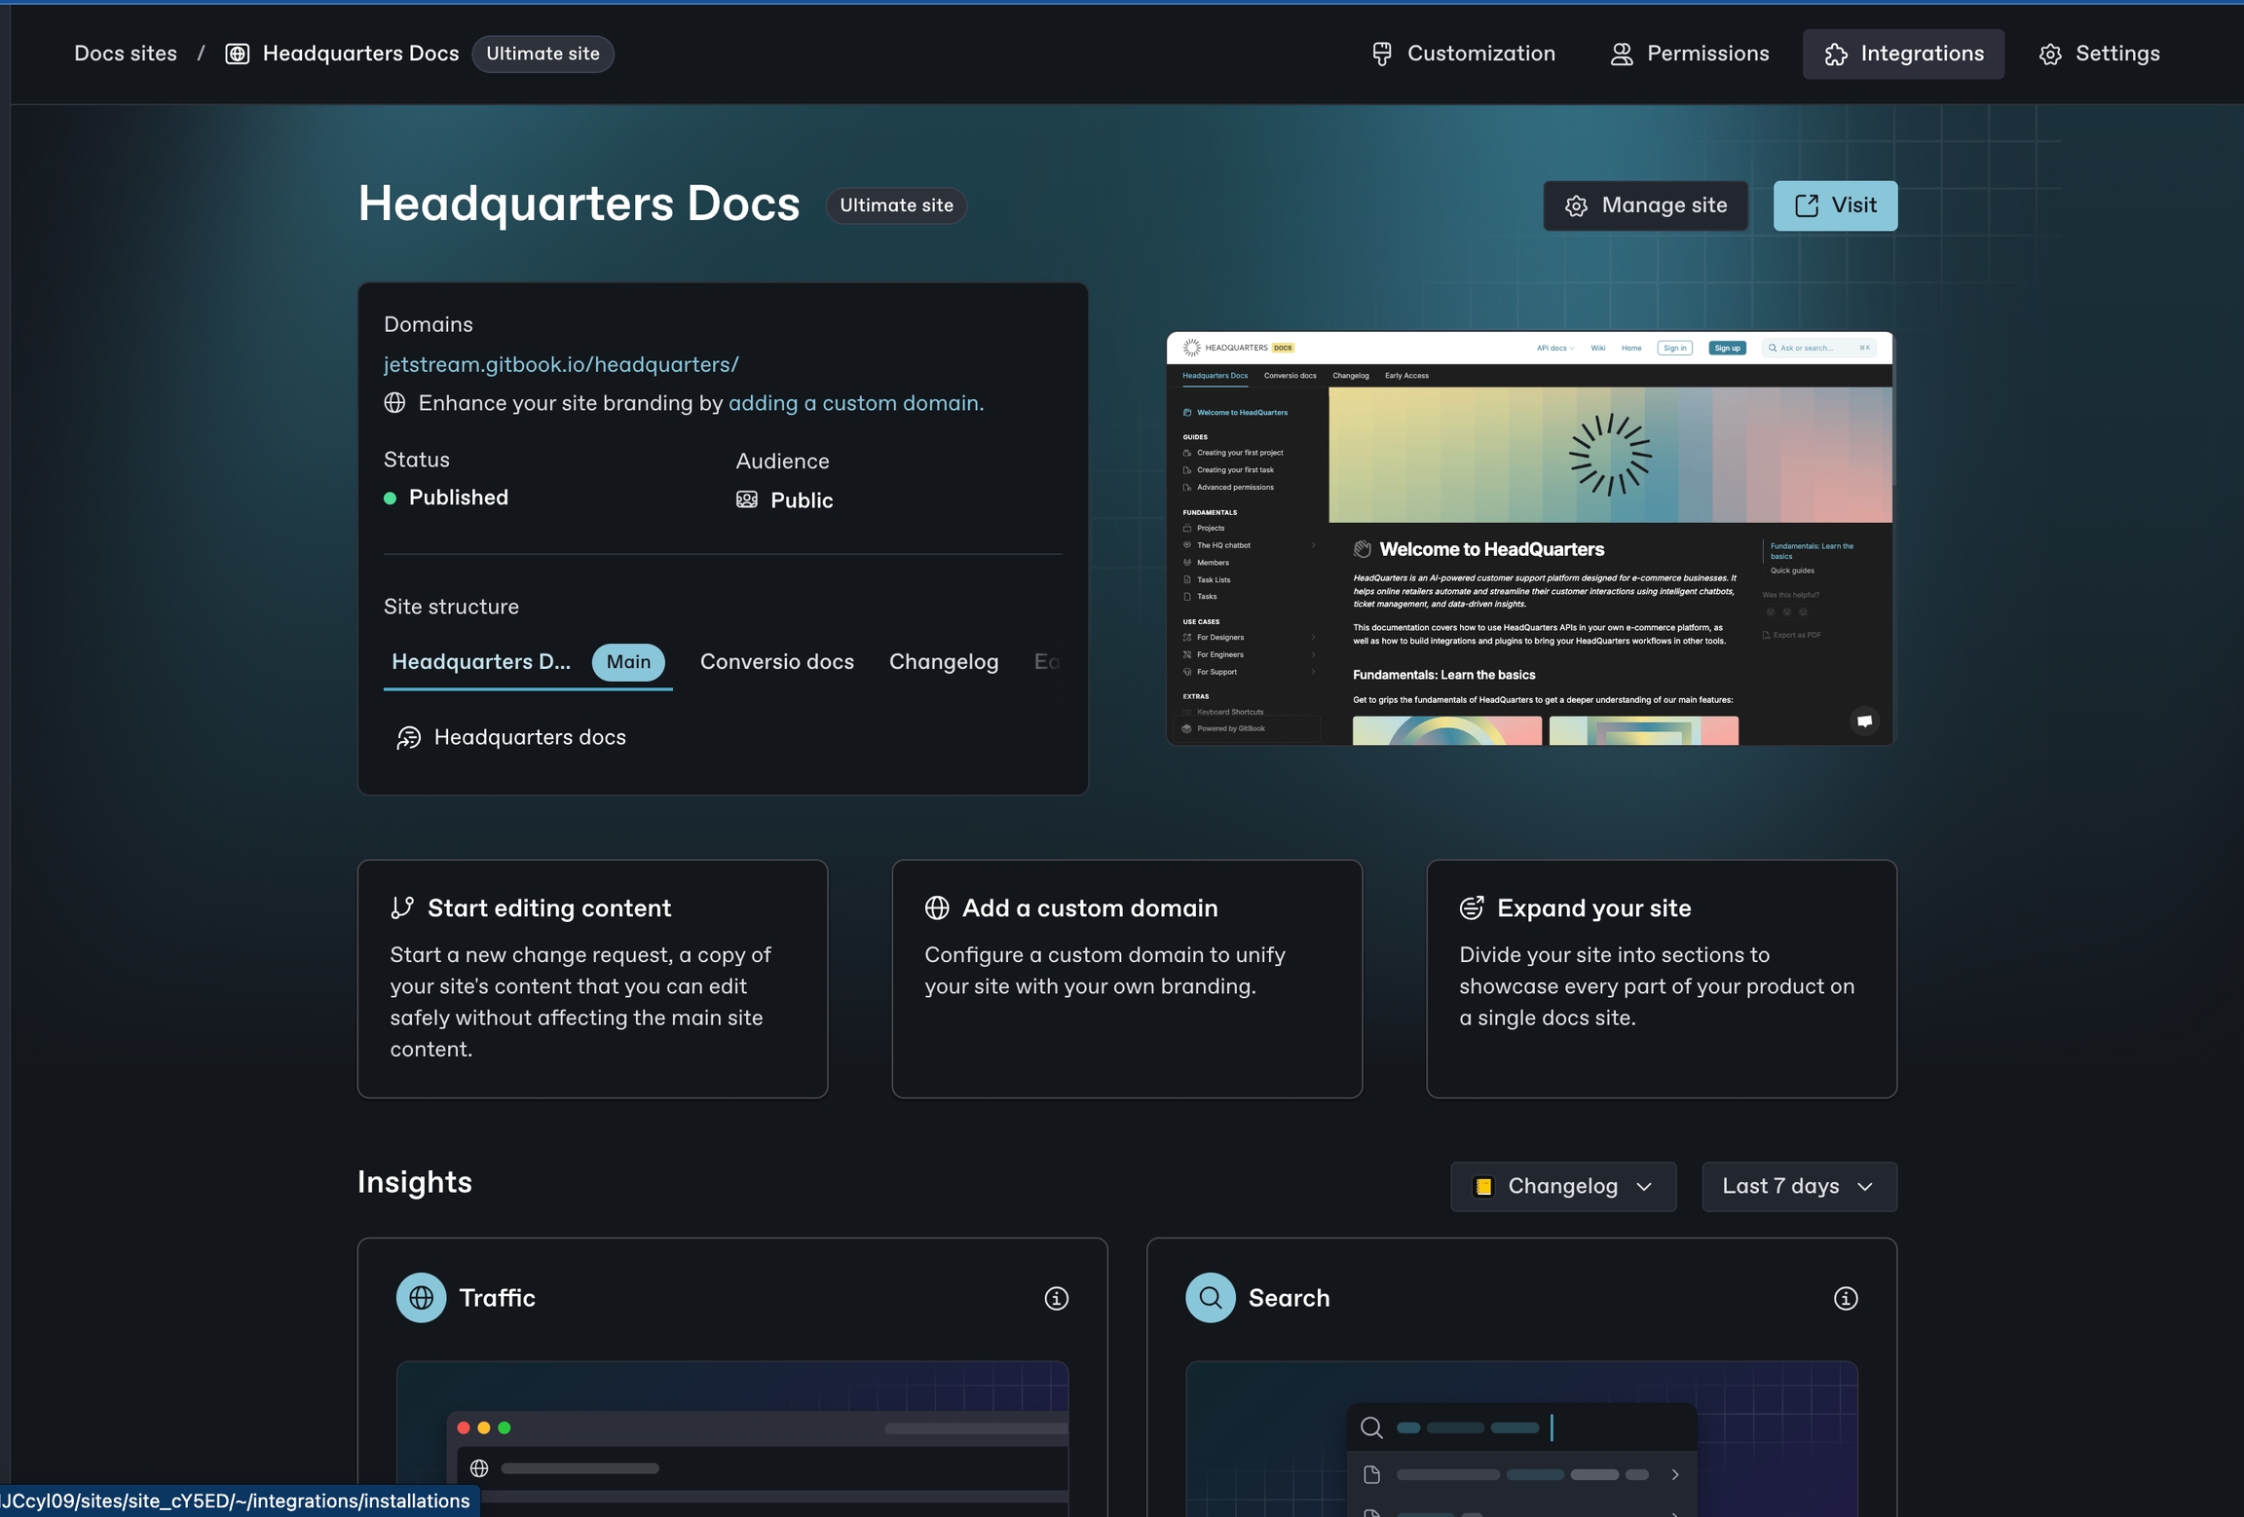The image size is (2244, 1517).
Task: Go to the Customization tab
Action: [1463, 54]
